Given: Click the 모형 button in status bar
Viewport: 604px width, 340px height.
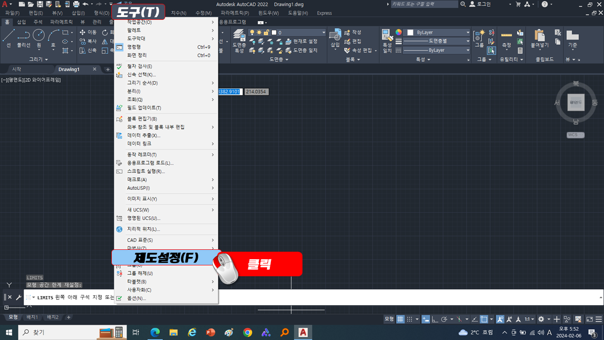Looking at the screenshot, I should coord(389,319).
